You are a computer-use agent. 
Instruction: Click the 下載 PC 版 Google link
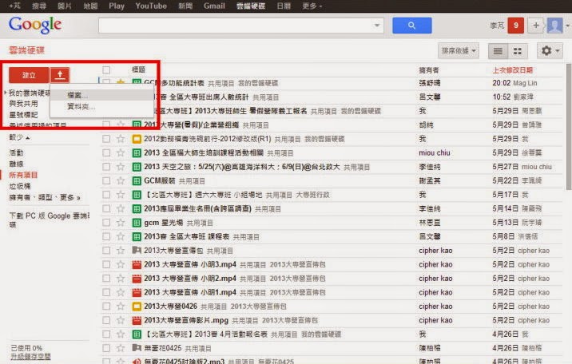(x=49, y=220)
